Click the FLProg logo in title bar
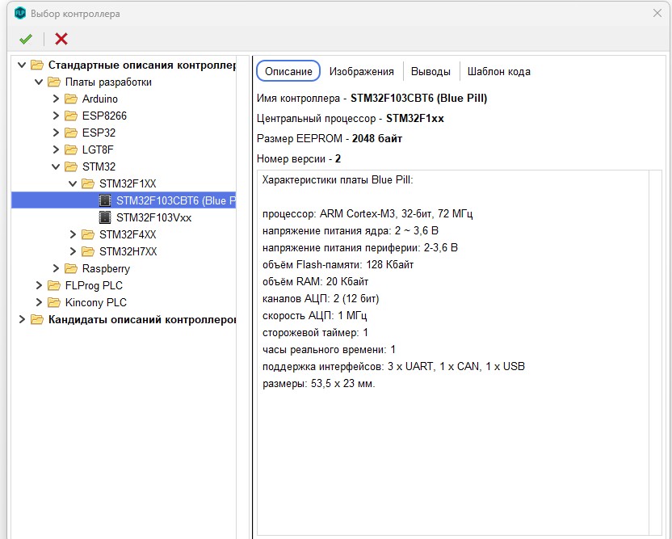672x539 pixels. click(x=20, y=13)
